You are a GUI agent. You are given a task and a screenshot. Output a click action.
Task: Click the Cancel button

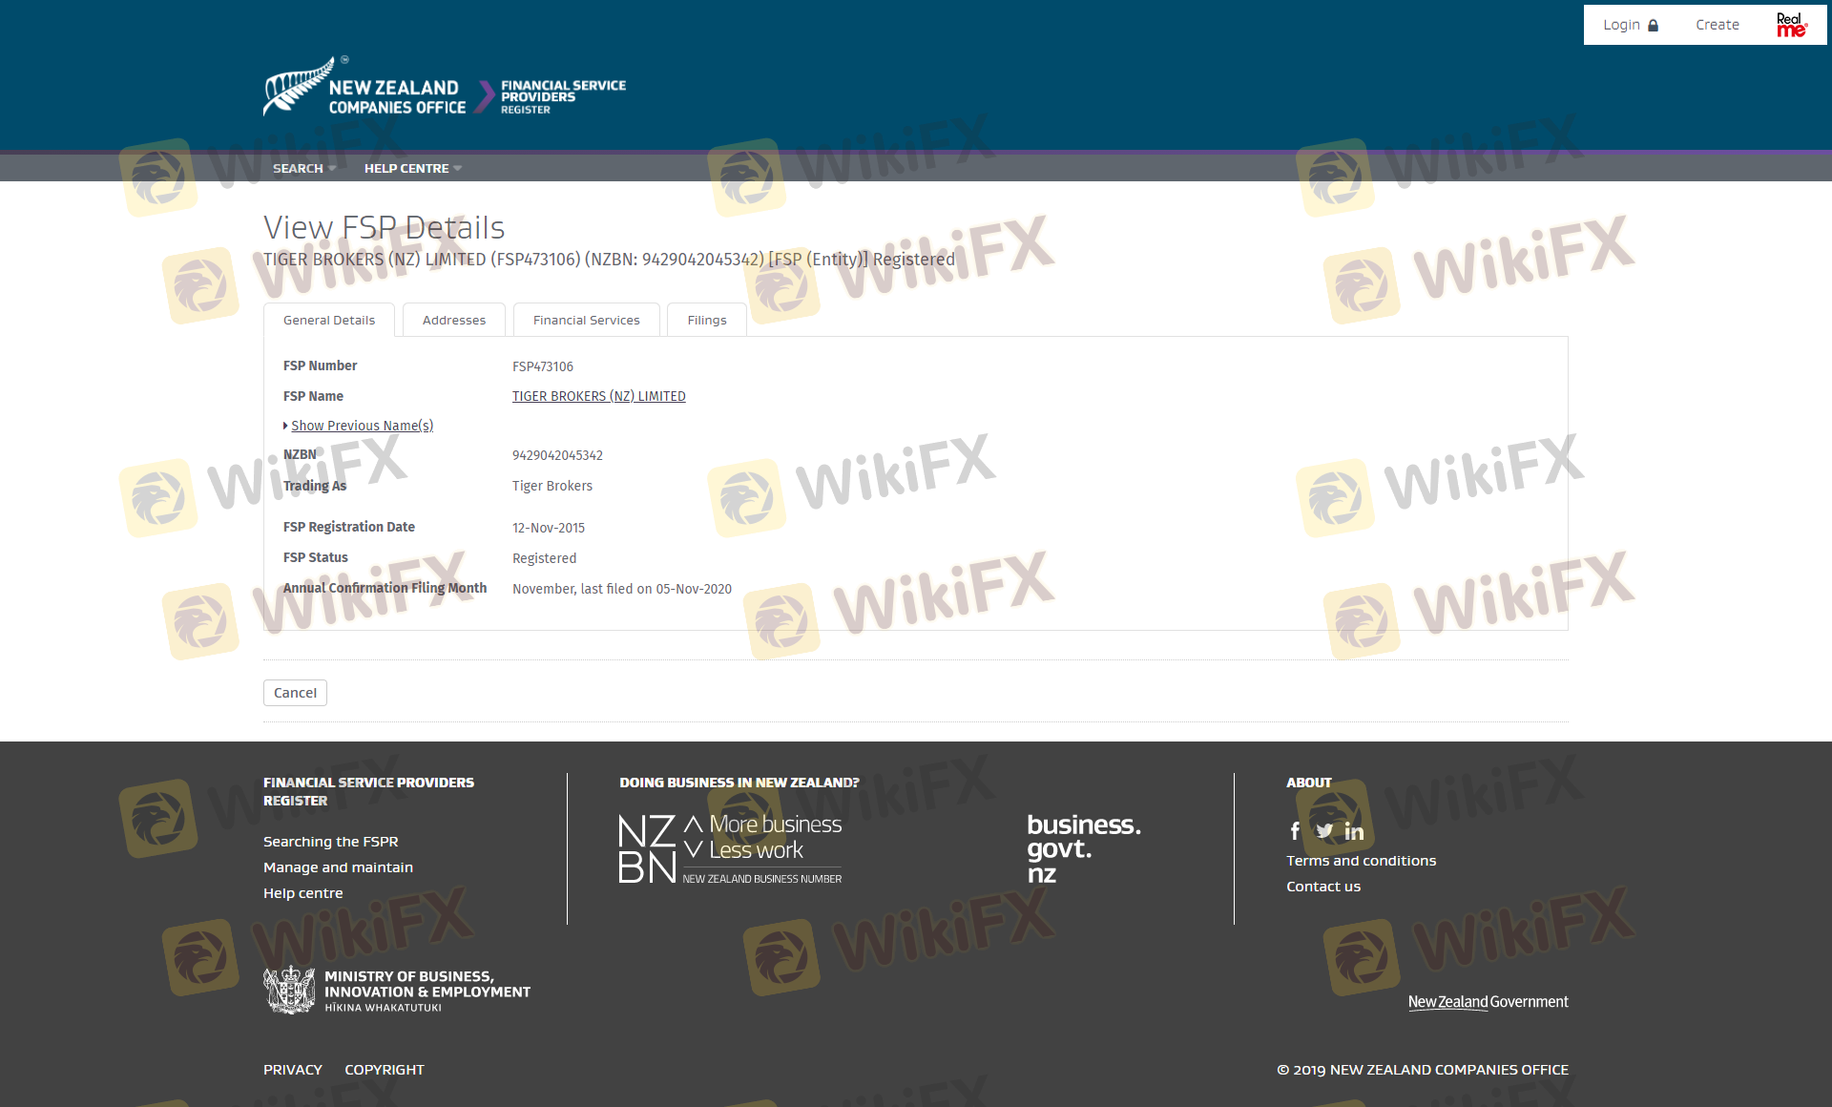[295, 693]
